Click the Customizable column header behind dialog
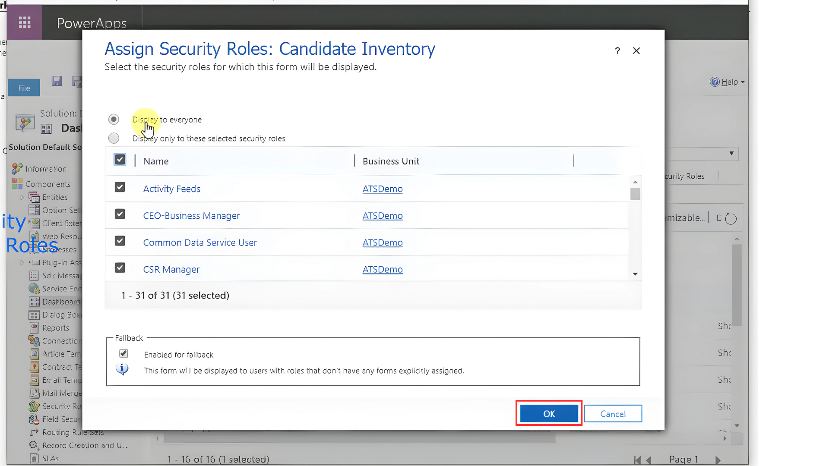 [687, 218]
